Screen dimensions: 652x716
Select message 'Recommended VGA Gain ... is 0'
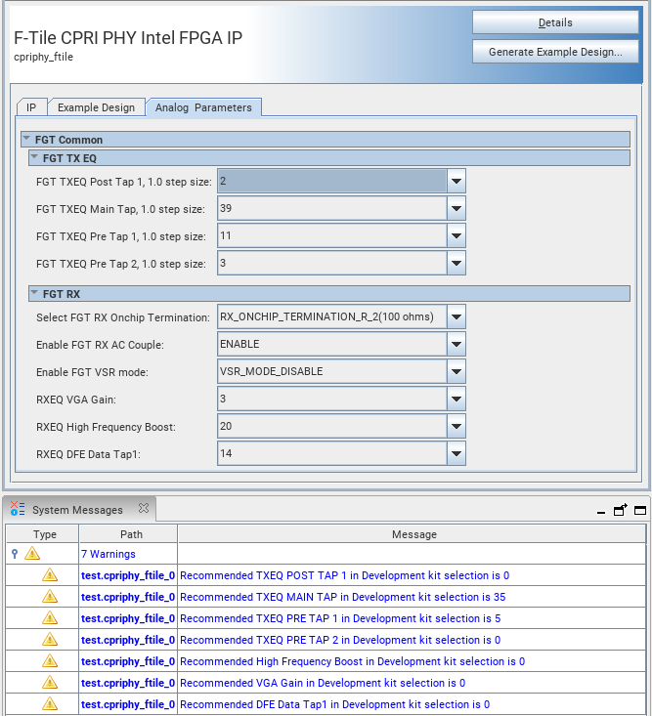323,683
